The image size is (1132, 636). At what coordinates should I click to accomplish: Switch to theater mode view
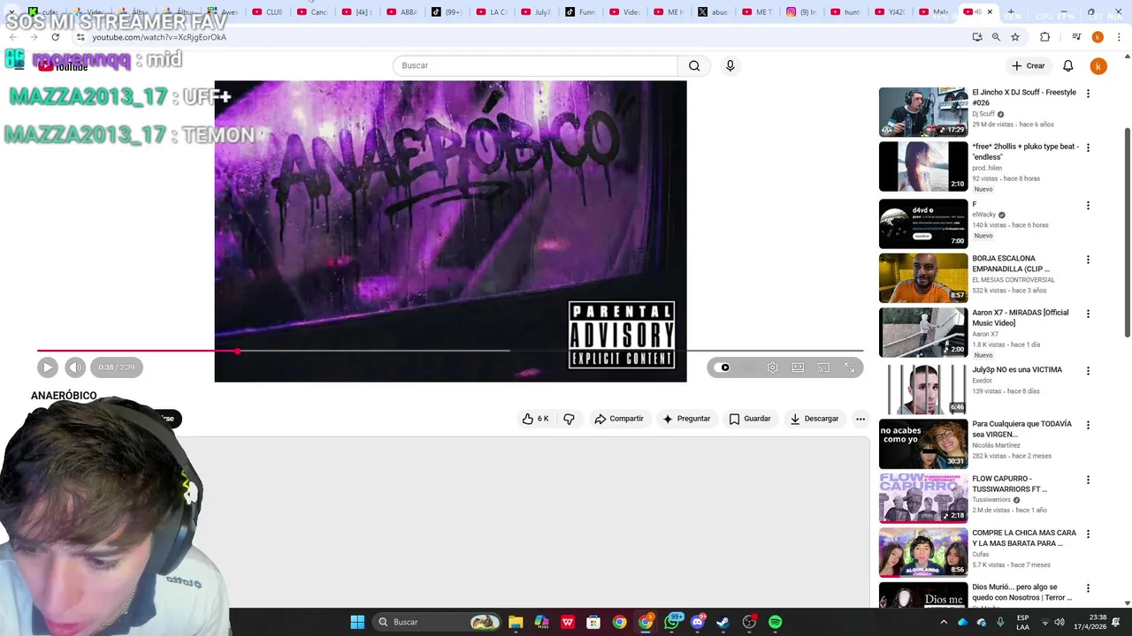[x=798, y=367]
